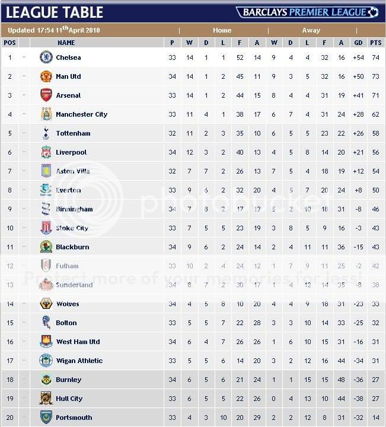Select the Everton crest icon
This screenshot has height=427, width=386.
[46, 190]
